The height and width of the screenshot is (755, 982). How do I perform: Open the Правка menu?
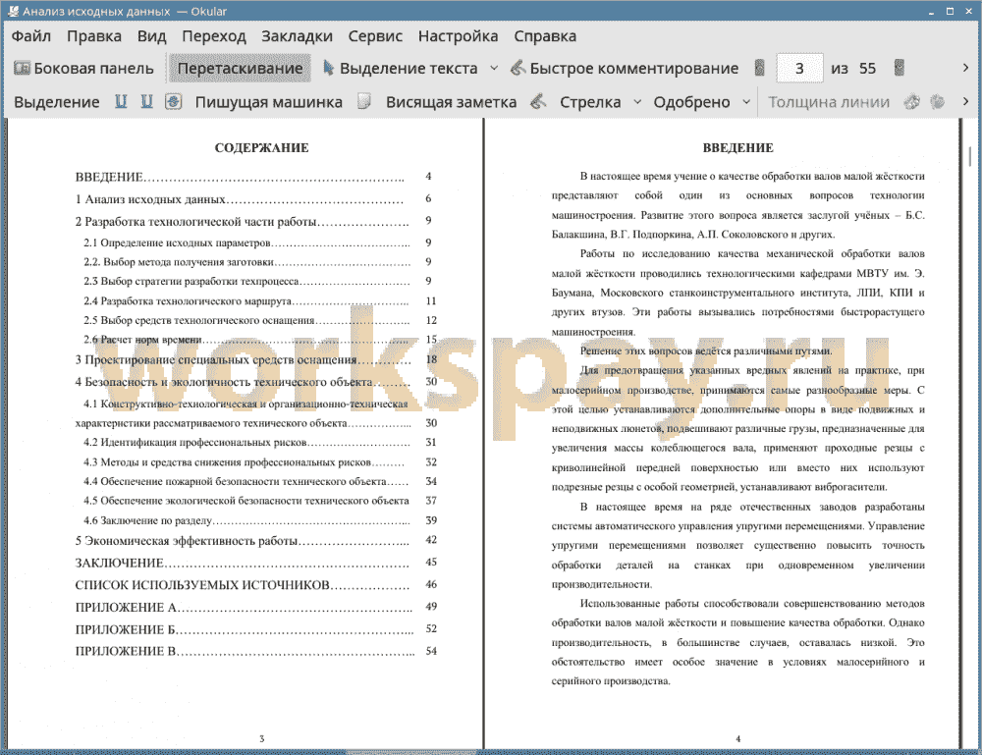click(x=94, y=36)
